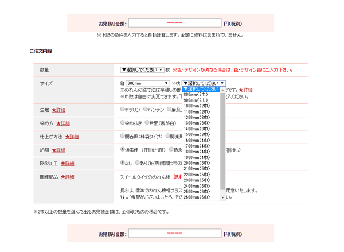Click the dropdown list scroll-up arrow
This screenshot has width=344, height=252.
[223, 90]
